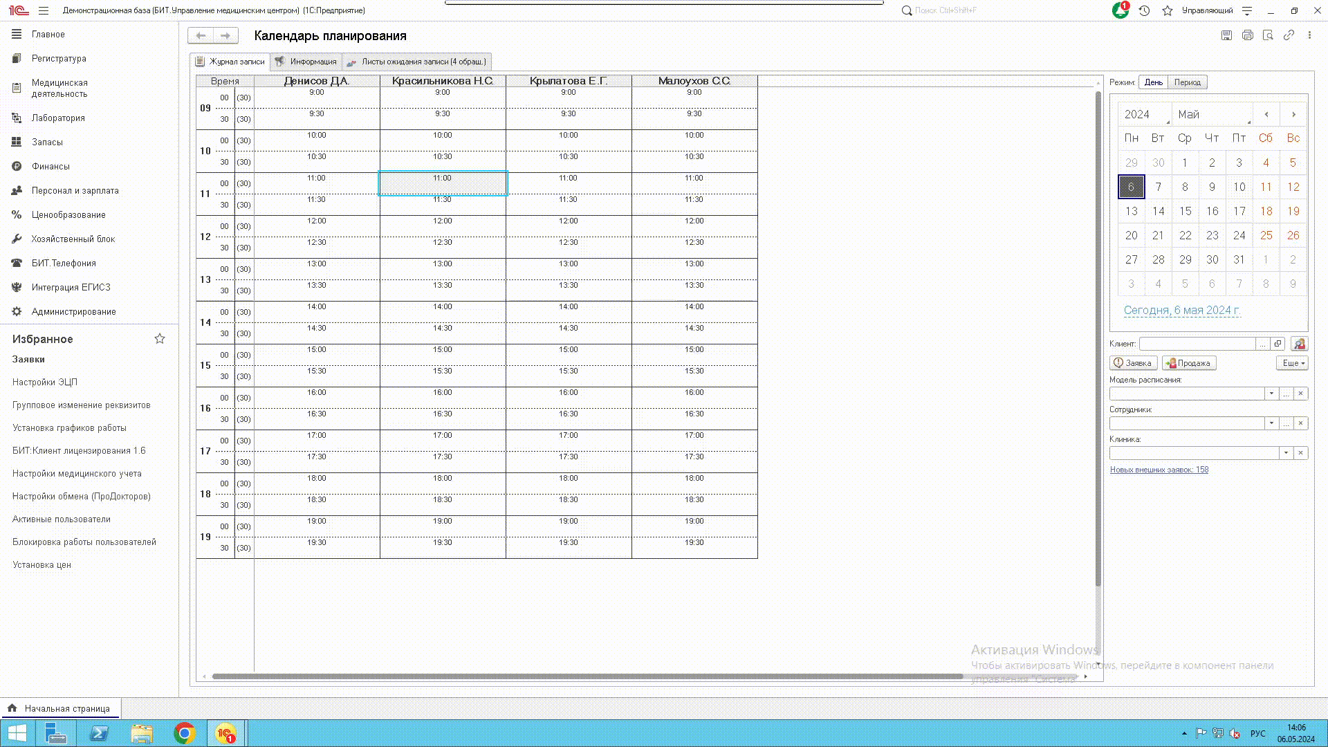Viewport: 1328px width, 747px height.
Task: Open link Новых внешних заявок: 158
Action: [1159, 470]
